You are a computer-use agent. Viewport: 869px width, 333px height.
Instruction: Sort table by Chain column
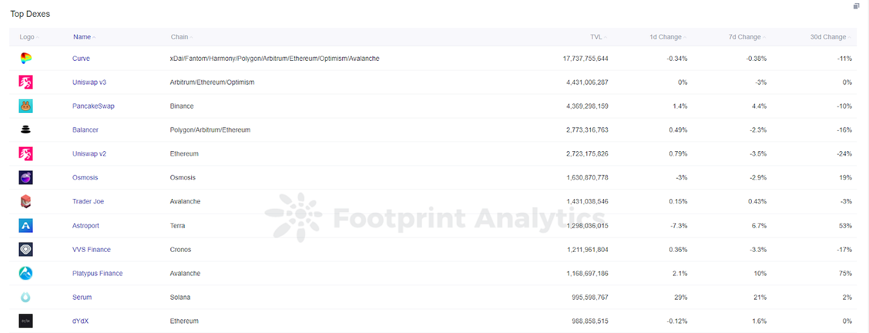tap(181, 37)
